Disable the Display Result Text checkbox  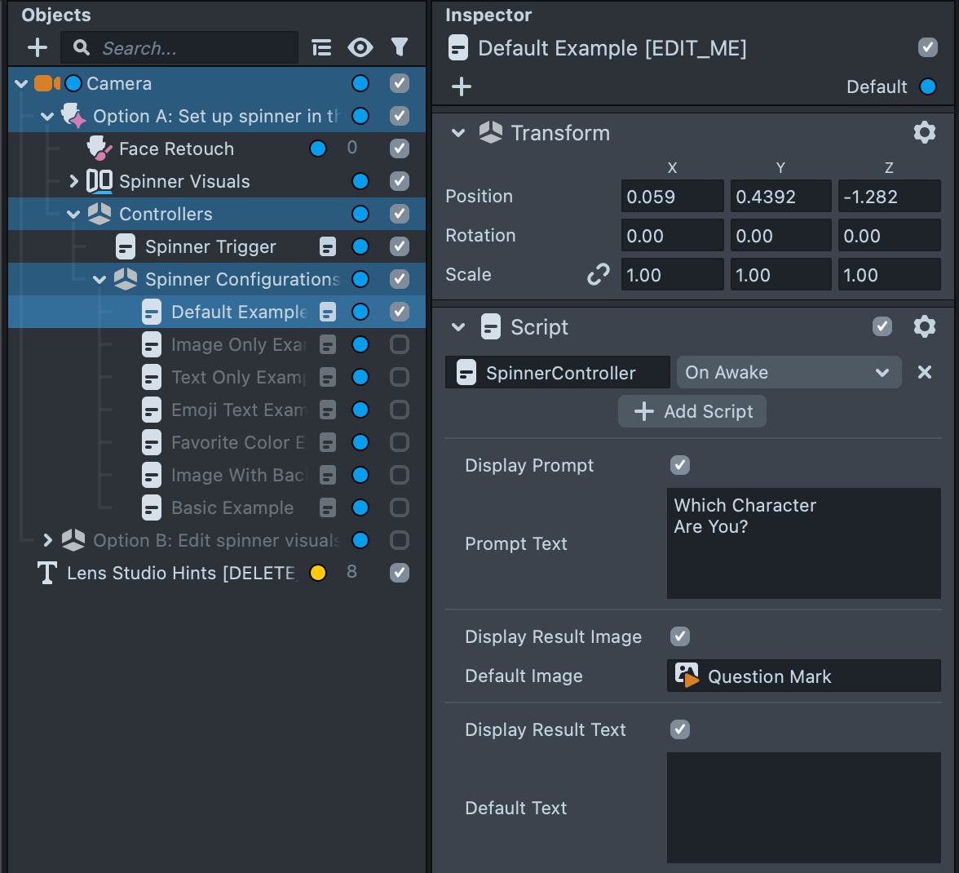[680, 729]
